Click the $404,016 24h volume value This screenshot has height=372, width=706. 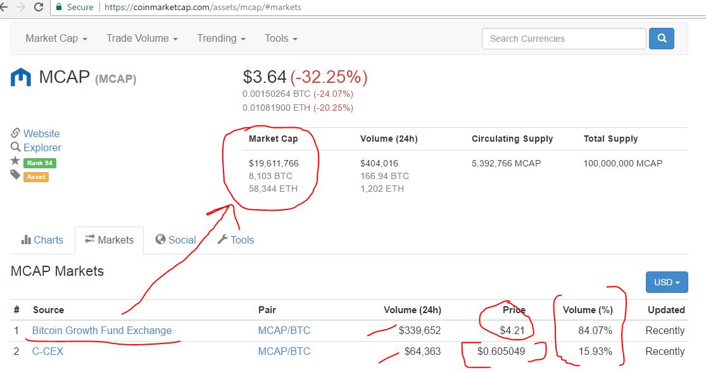pyautogui.click(x=379, y=163)
